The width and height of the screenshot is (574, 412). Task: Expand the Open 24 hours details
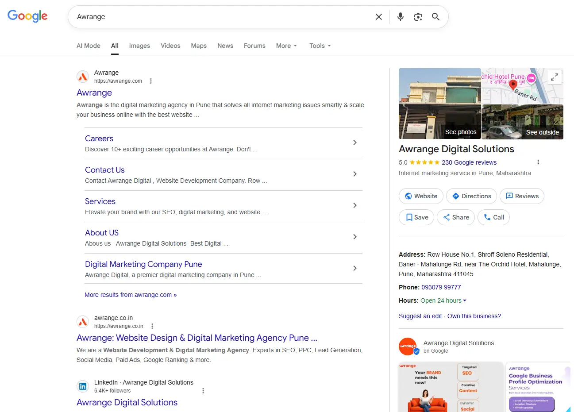tap(443, 300)
